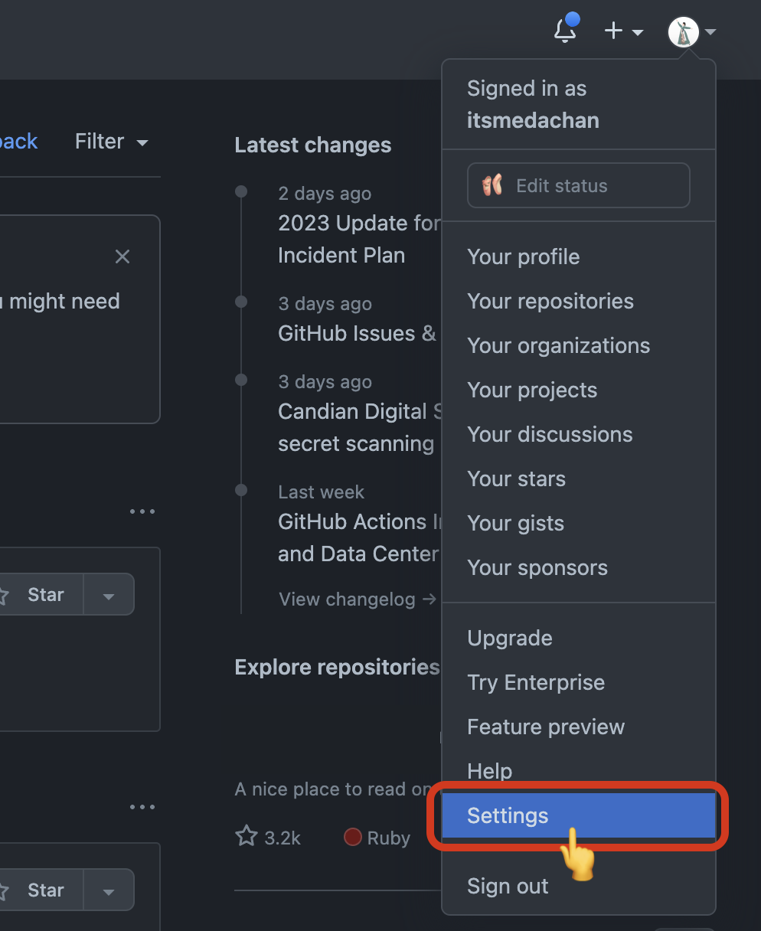The width and height of the screenshot is (761, 931).
Task: Open the notifications bell icon
Action: [565, 31]
